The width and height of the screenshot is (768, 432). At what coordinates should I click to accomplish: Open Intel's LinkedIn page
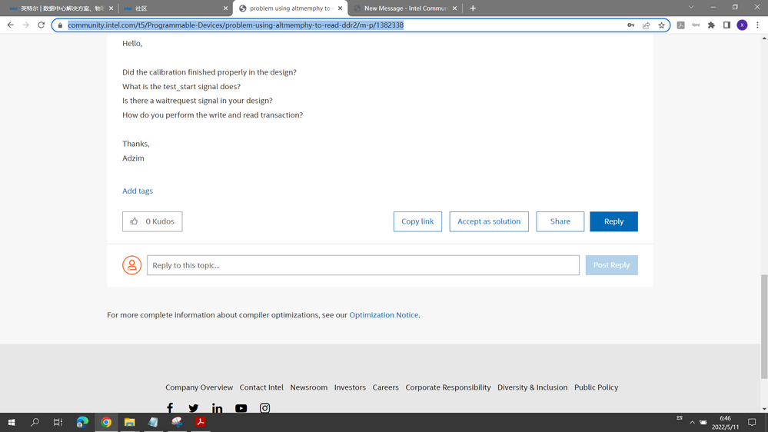pos(217,407)
